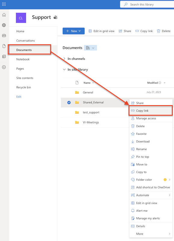Click Edit in grid view in the toolbar
Screen dimensions: 174x241
[x=101, y=31]
